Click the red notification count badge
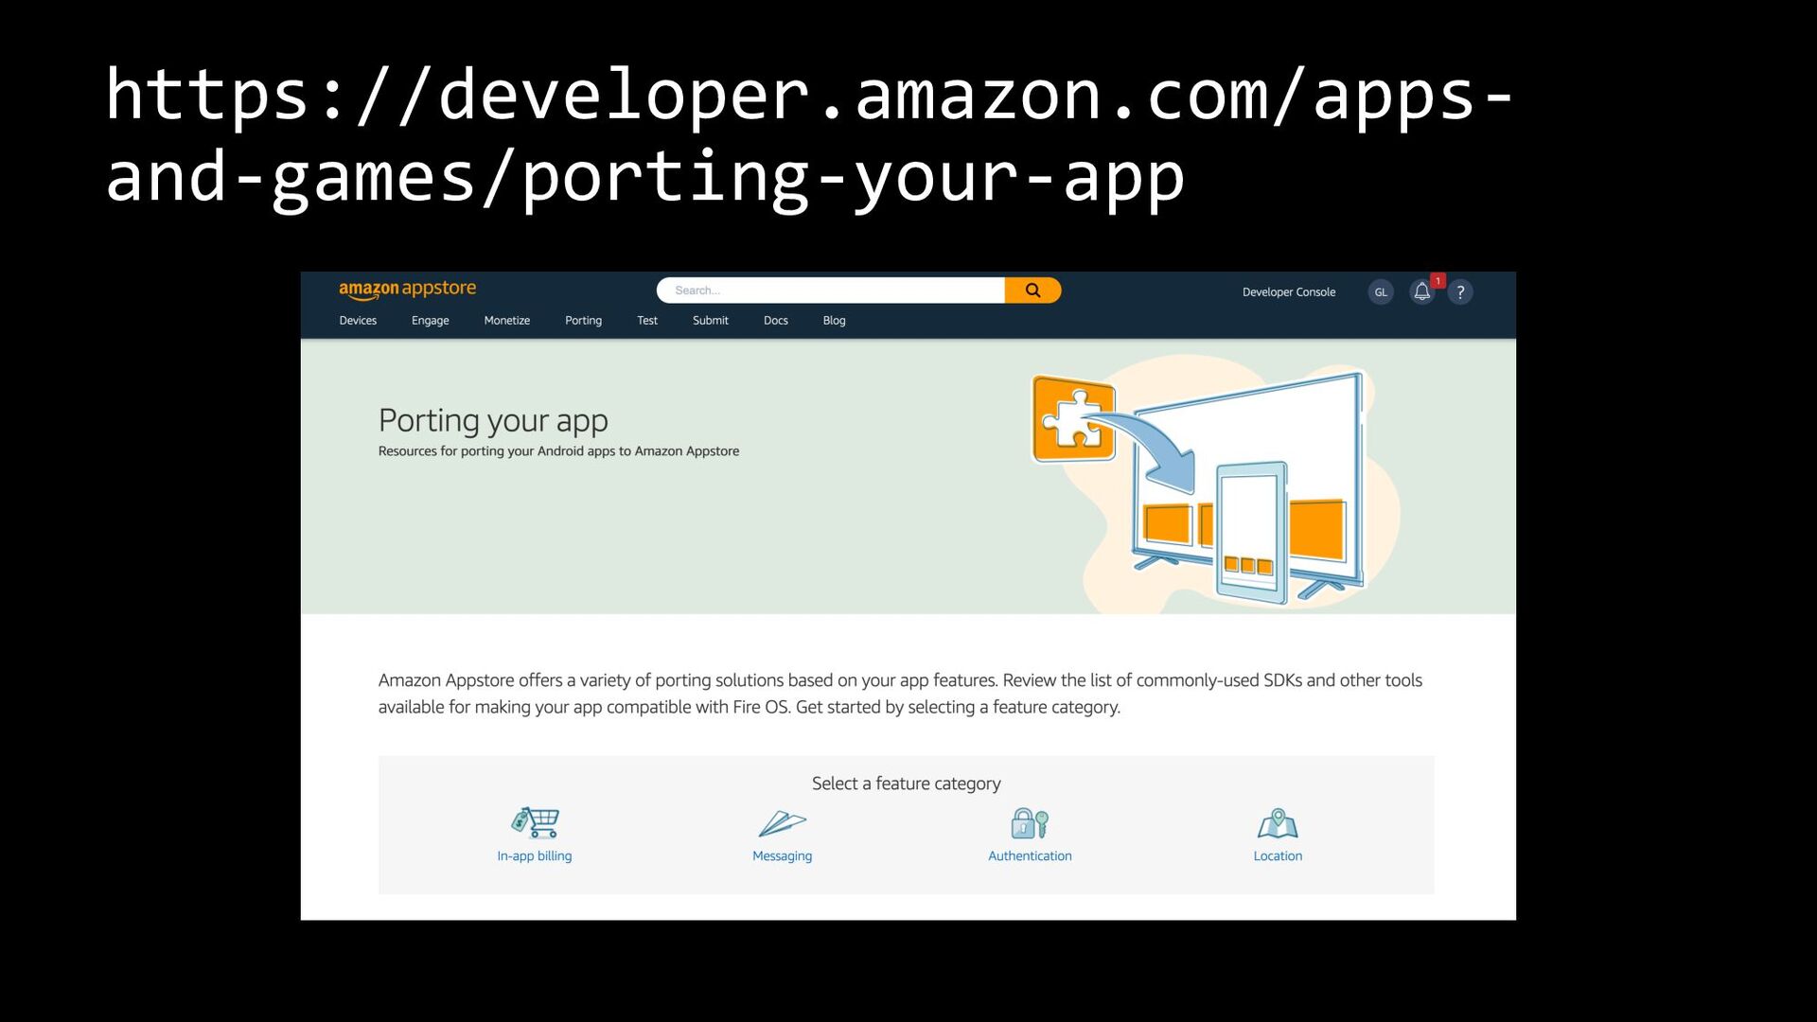The width and height of the screenshot is (1817, 1022). click(x=1438, y=281)
